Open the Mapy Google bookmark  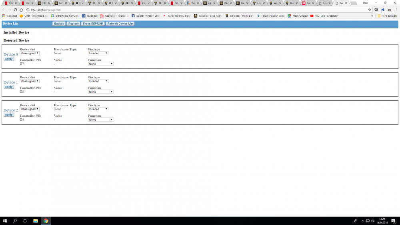click(x=298, y=16)
